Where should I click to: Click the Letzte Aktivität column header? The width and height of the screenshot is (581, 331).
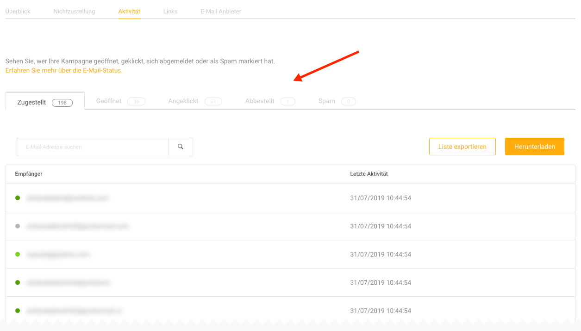coord(369,174)
